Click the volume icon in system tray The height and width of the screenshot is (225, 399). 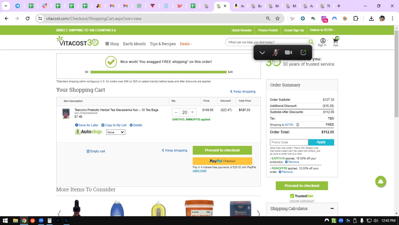point(375,221)
